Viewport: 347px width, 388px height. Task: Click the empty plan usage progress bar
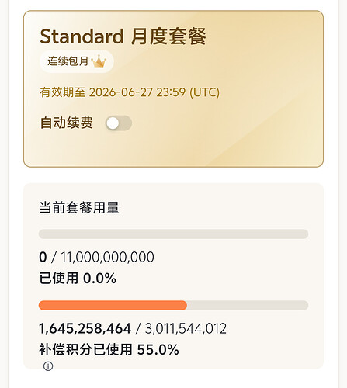coord(173,234)
